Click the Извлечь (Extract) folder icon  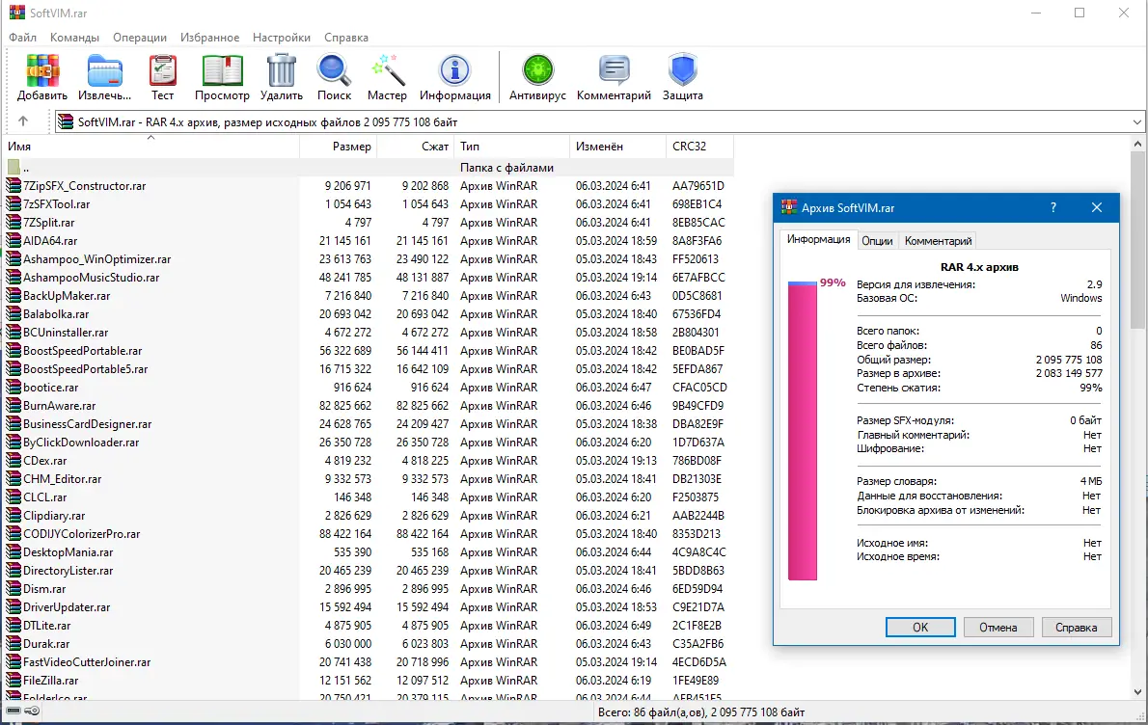105,71
